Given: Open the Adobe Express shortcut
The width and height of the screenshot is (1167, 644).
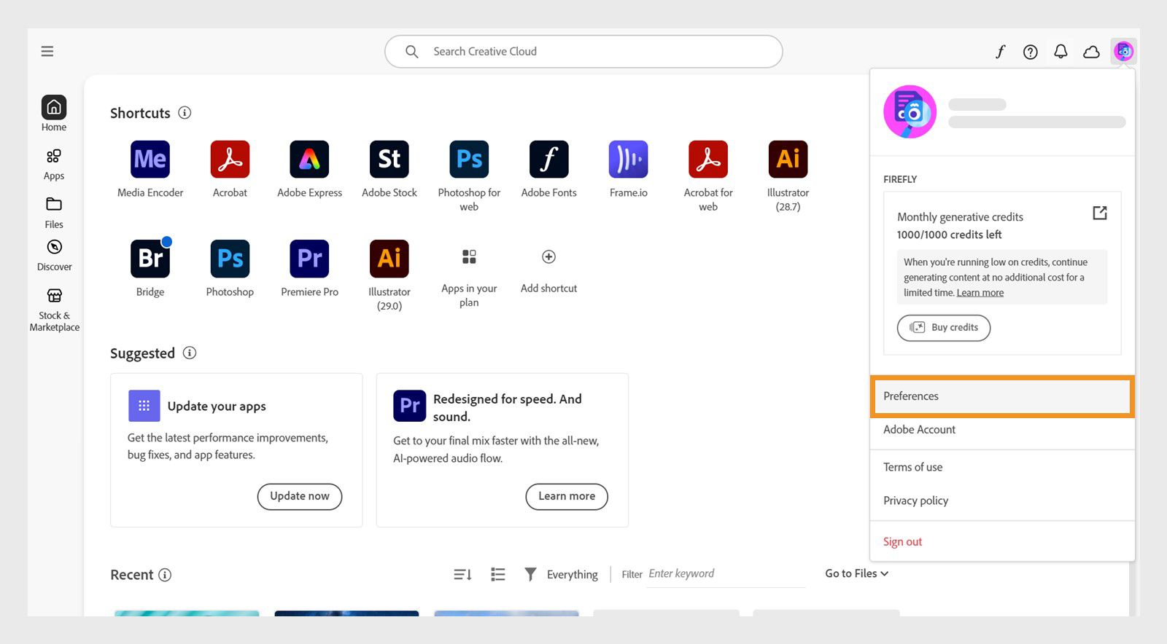Looking at the screenshot, I should [309, 160].
